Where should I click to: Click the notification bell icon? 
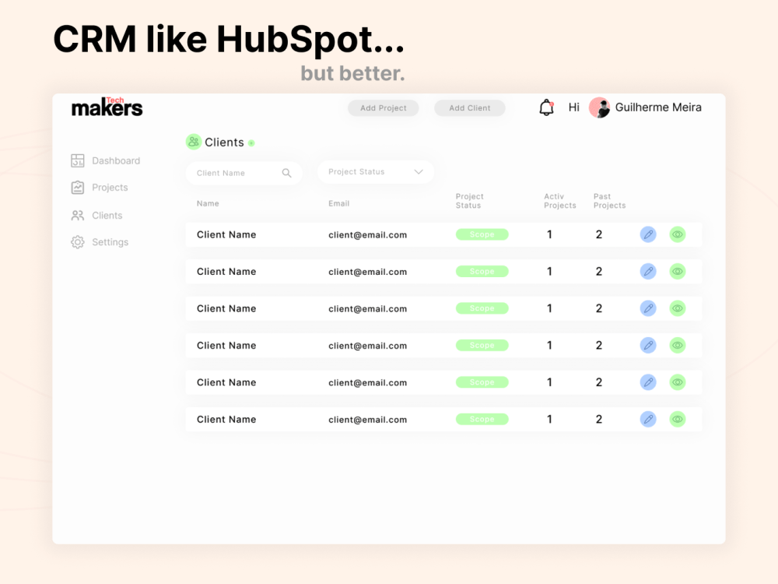[x=547, y=107]
